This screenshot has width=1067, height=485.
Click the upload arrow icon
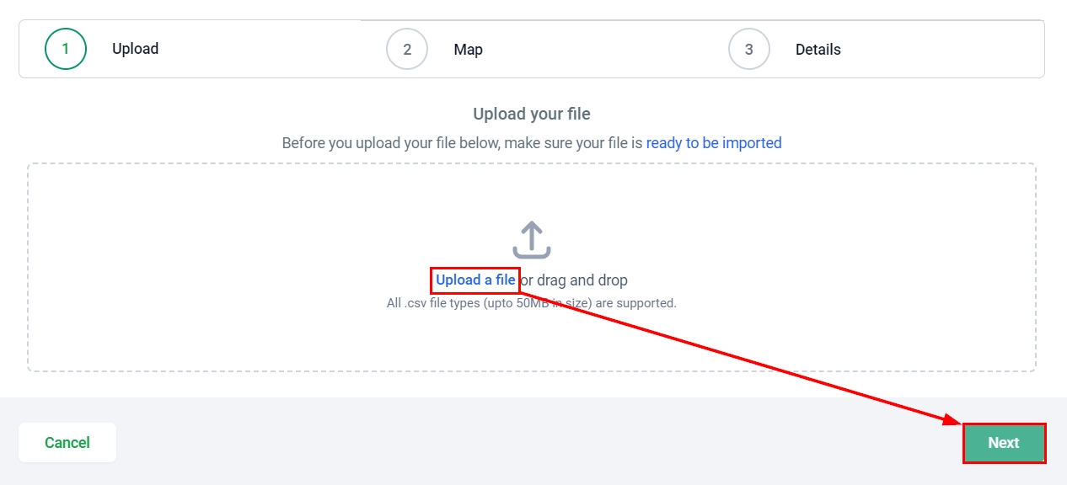(x=531, y=240)
